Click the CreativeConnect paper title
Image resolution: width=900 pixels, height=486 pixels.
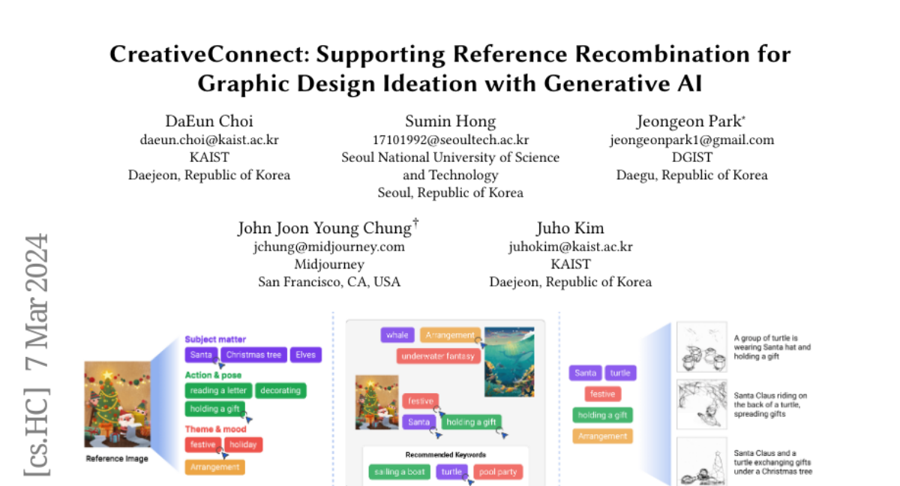click(450, 68)
